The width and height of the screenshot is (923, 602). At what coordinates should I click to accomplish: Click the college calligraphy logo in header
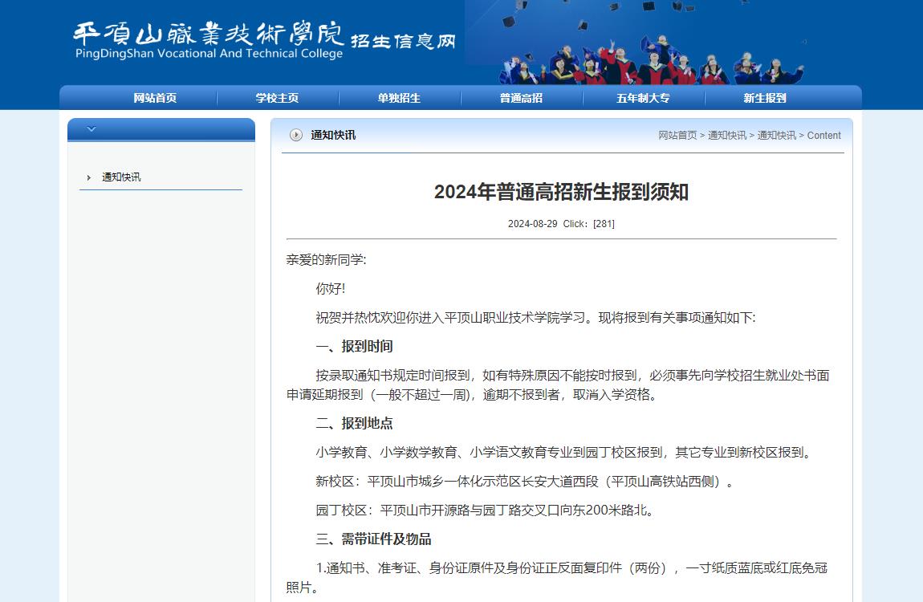[x=208, y=33]
